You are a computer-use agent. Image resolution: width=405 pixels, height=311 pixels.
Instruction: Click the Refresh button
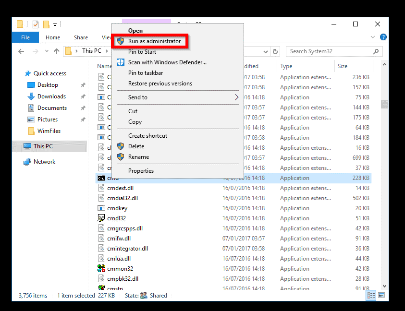point(275,52)
